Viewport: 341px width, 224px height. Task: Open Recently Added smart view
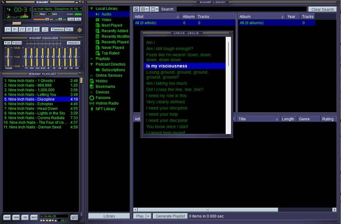click(114, 31)
